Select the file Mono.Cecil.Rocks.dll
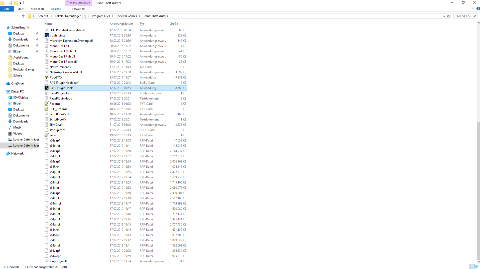 115,62
